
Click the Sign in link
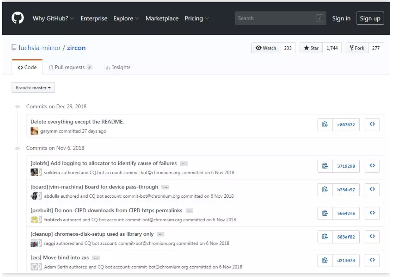coord(341,18)
